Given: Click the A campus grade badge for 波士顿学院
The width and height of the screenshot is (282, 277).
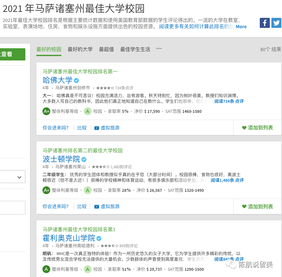Looking at the screenshot, I should (88, 190).
